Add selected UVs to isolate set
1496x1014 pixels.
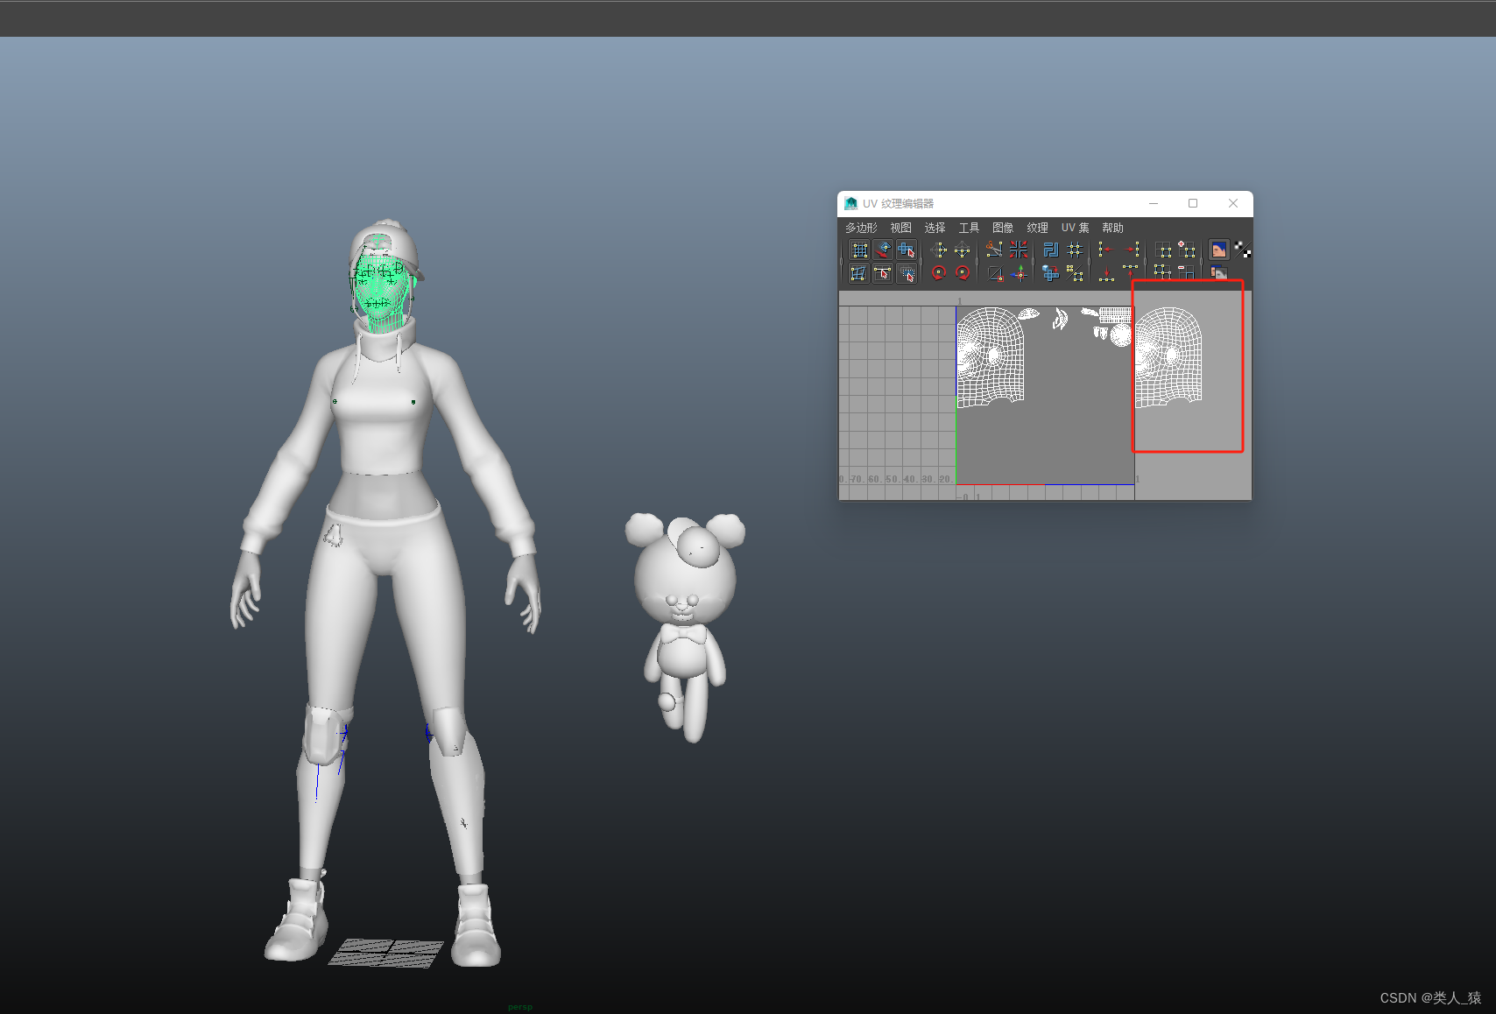[x=1187, y=250]
